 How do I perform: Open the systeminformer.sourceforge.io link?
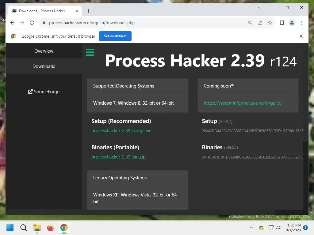click(x=243, y=103)
